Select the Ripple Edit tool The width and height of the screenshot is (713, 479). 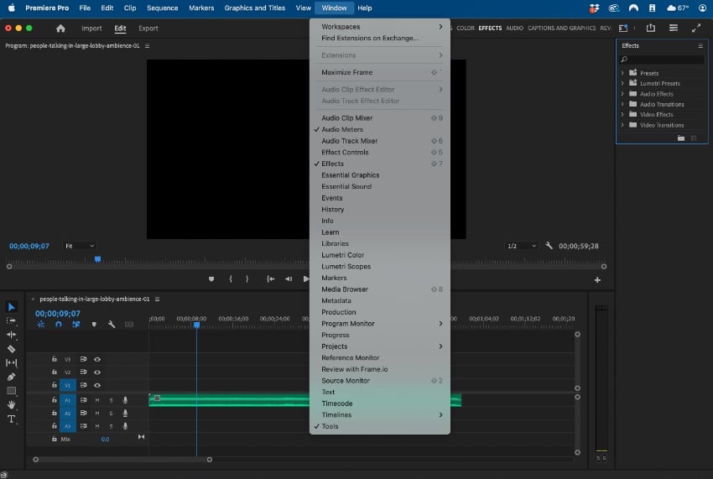(12, 335)
